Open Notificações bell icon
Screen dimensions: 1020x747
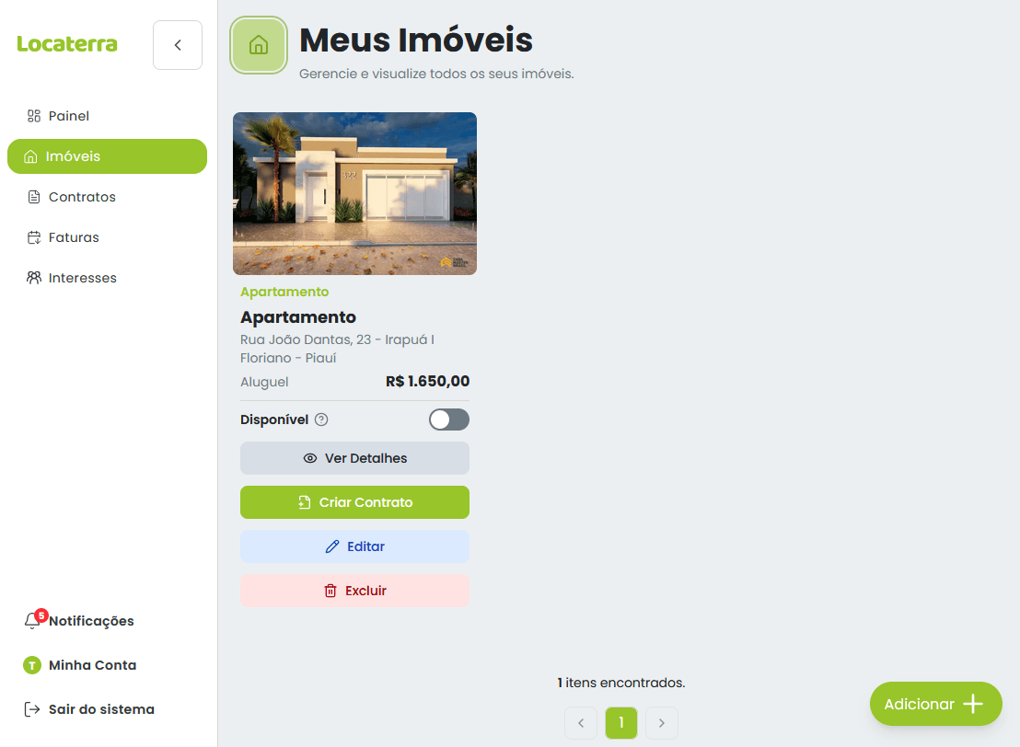(33, 621)
